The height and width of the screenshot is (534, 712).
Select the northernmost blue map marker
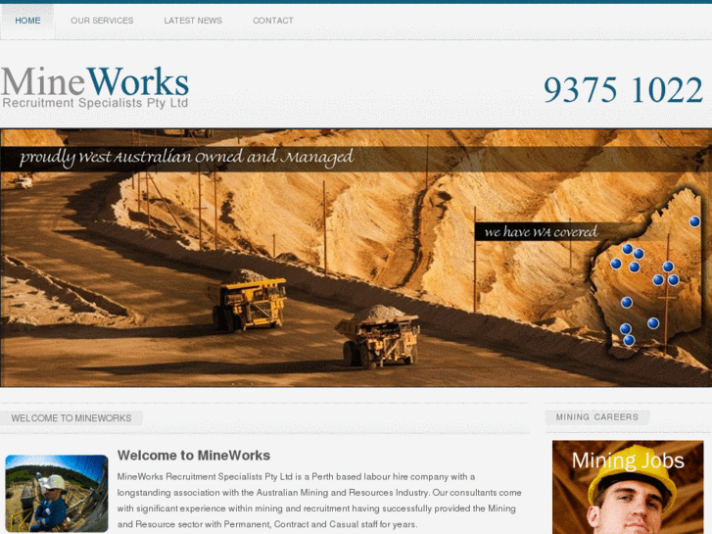tap(694, 221)
